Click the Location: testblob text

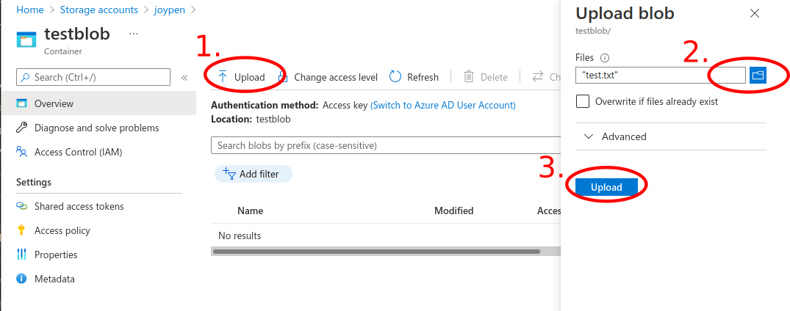coord(251,120)
